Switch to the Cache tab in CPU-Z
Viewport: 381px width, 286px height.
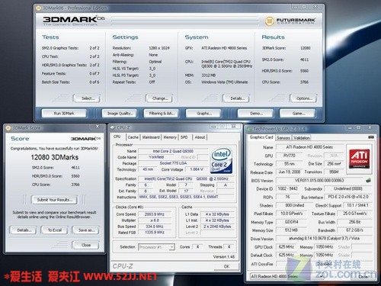(x=133, y=137)
